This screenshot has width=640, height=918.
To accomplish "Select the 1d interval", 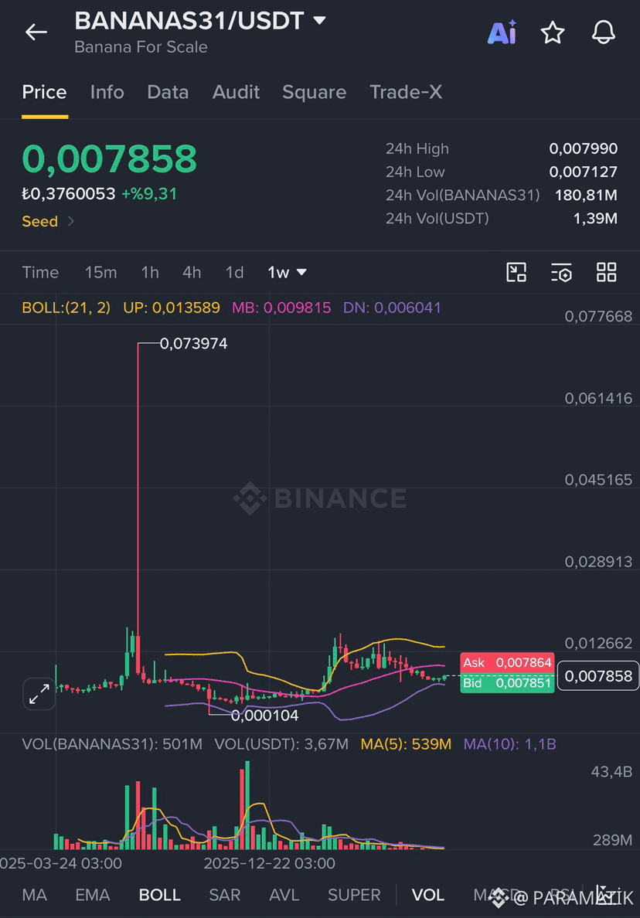I will pos(234,272).
